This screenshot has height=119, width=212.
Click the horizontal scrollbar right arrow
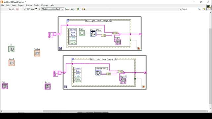208,111
